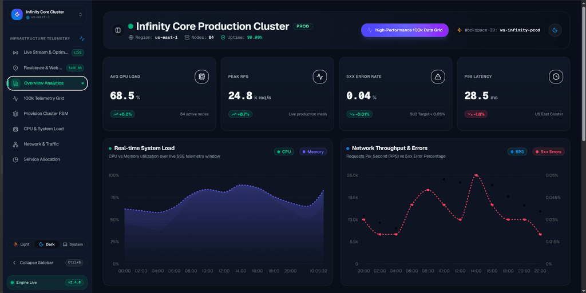Toggle the Memory series legend
The height and width of the screenshot is (293, 586).
tap(313, 152)
